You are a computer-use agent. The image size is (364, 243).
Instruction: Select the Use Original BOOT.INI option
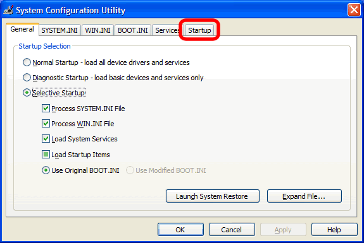coord(46,170)
